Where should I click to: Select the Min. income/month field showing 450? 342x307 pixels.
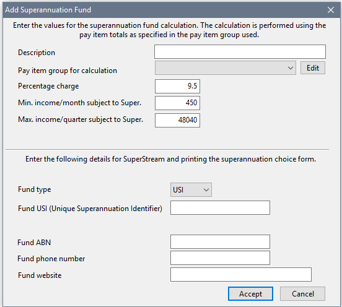177,103
